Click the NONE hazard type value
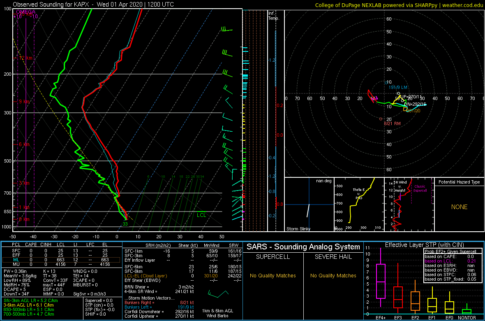The image size is (485, 321). (459, 207)
